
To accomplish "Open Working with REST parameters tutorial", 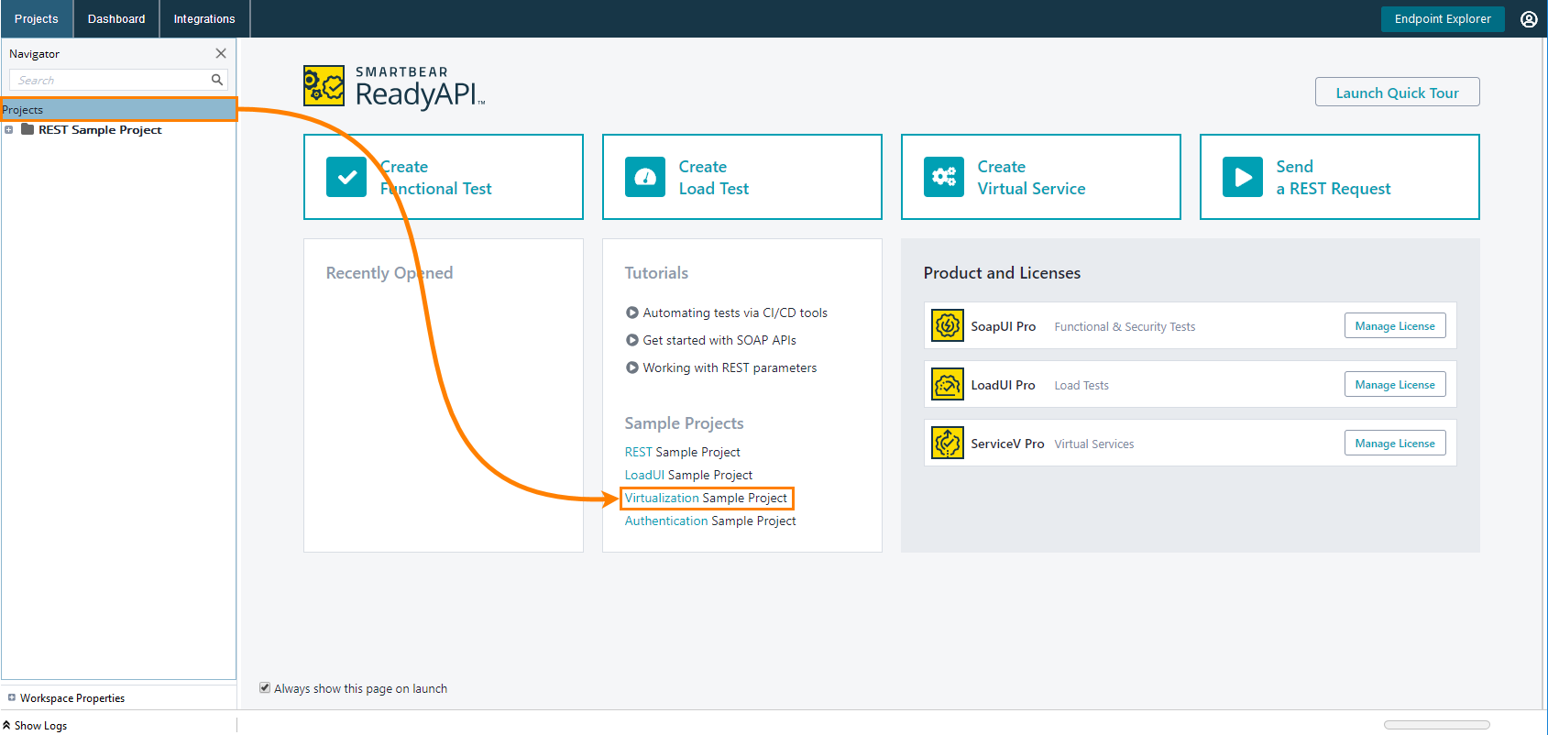I will click(730, 367).
